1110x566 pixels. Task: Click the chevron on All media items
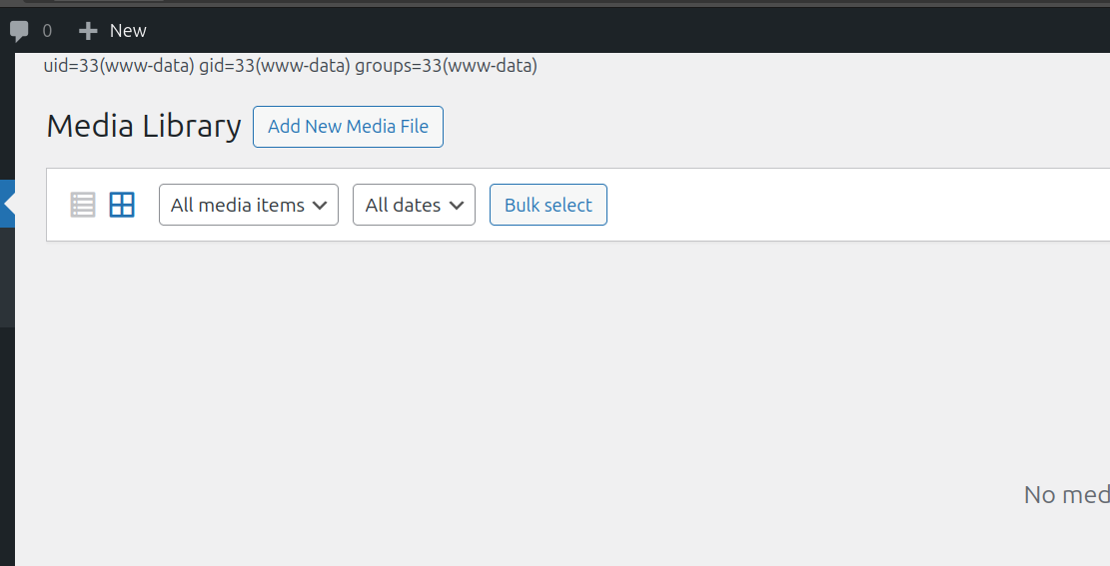(320, 206)
